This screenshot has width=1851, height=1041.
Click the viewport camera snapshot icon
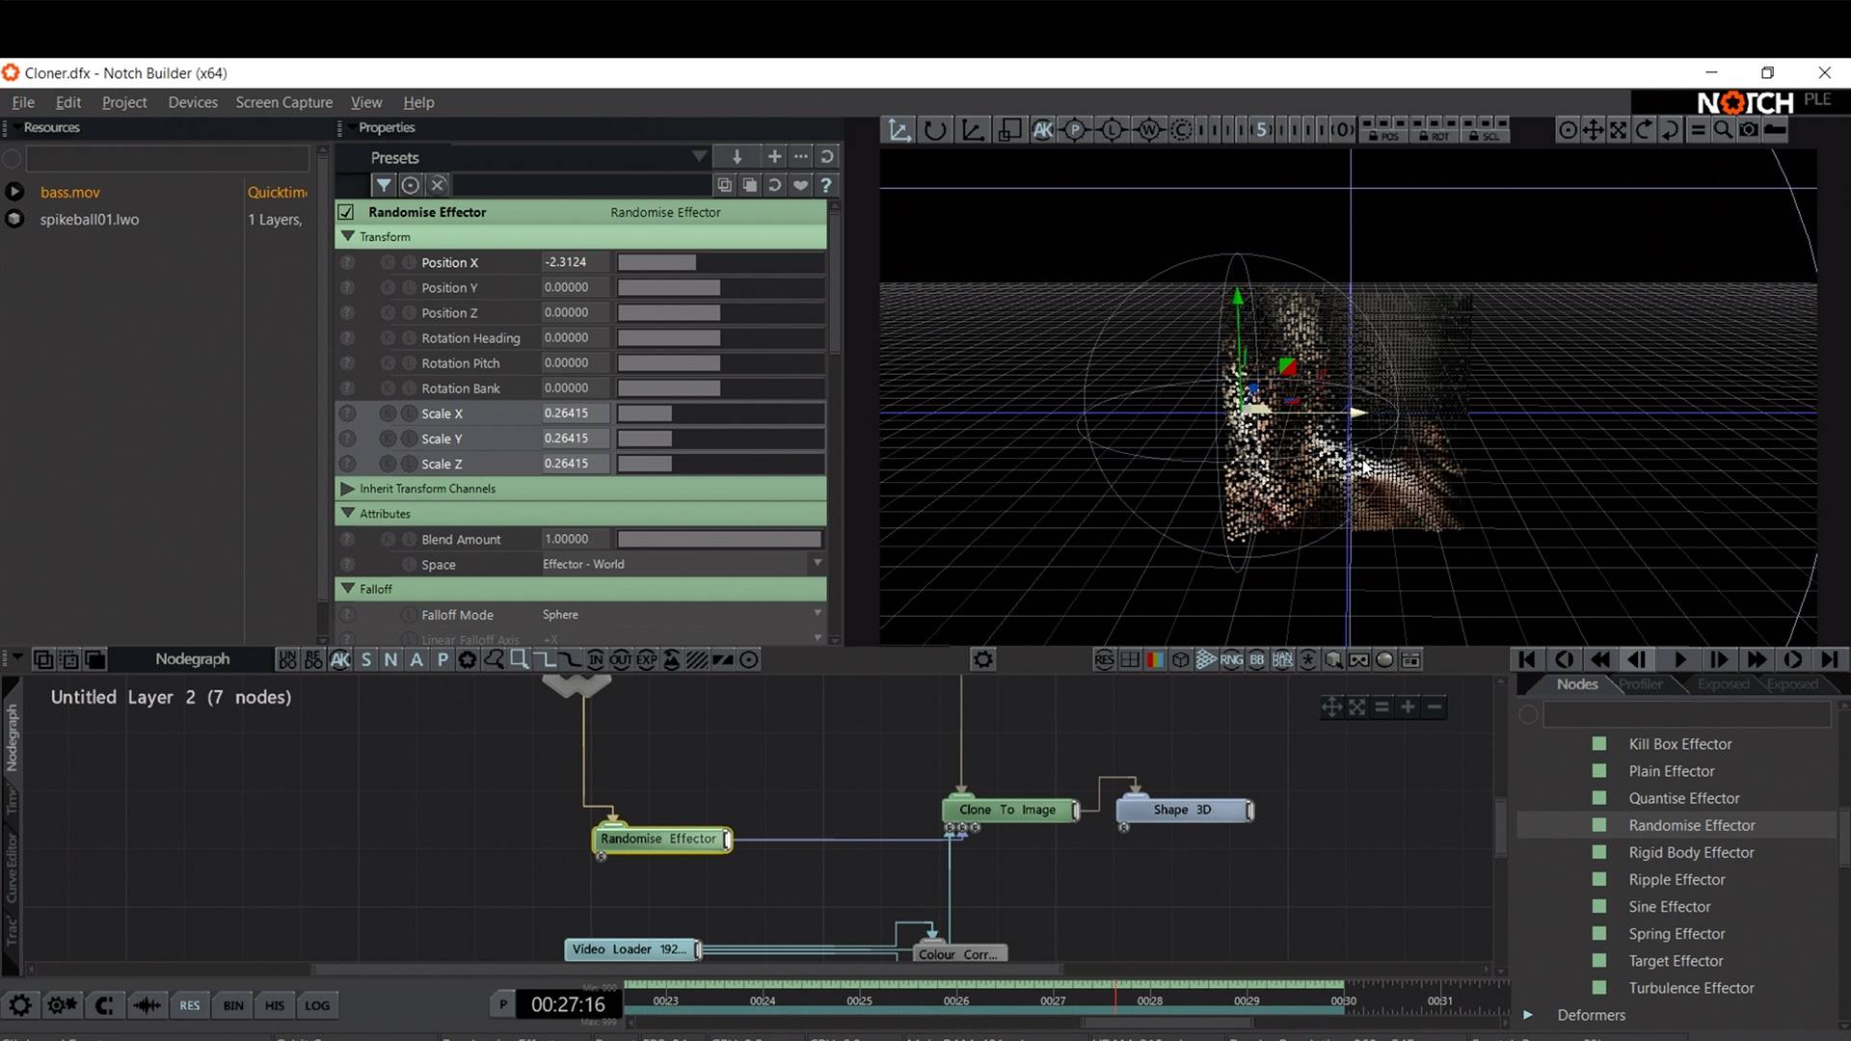(1749, 129)
